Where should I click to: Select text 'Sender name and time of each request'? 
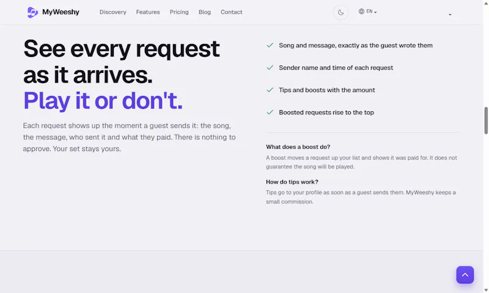[336, 68]
